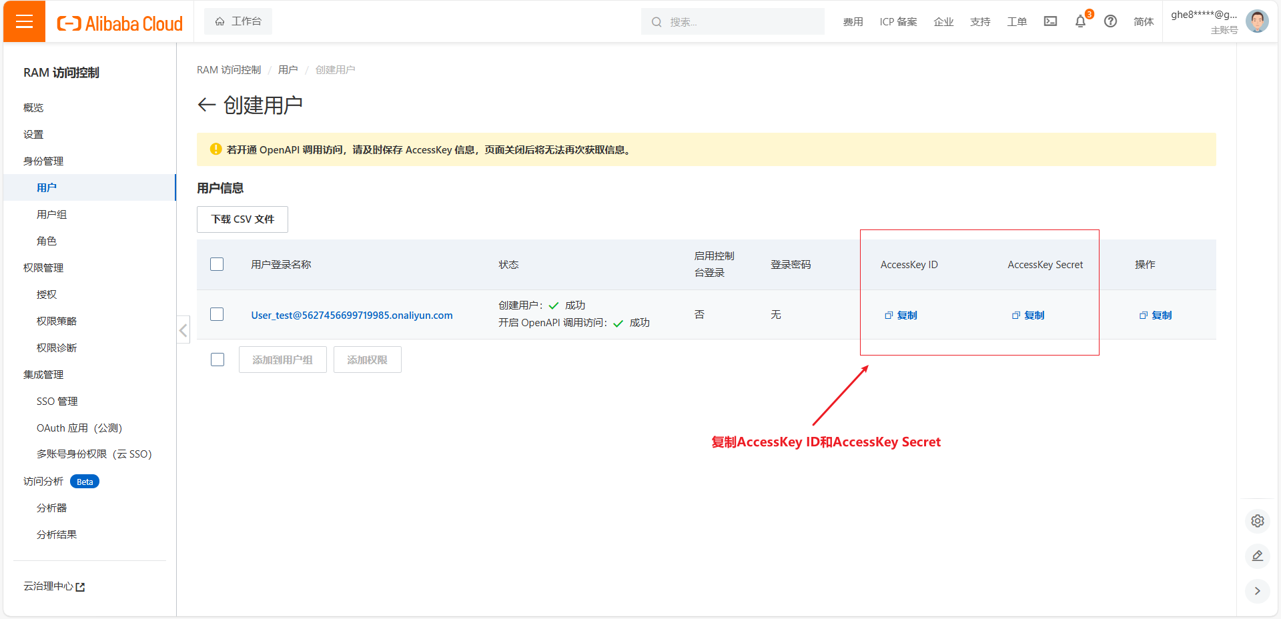Expand the right side panel chevron
The height and width of the screenshot is (619, 1281).
tap(1257, 591)
